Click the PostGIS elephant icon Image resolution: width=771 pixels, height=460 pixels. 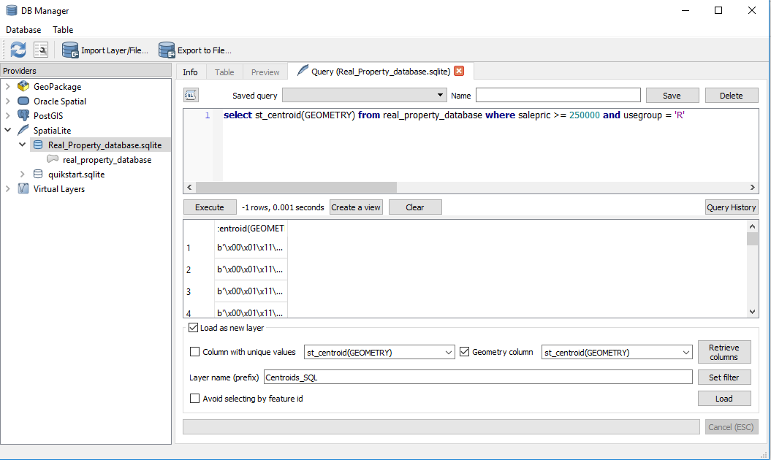click(x=23, y=115)
